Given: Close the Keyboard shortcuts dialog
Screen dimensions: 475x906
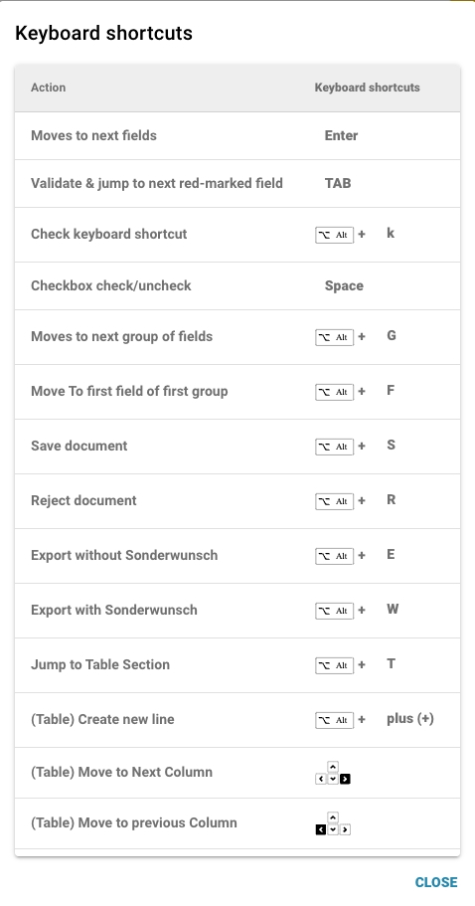Looking at the screenshot, I should (x=436, y=882).
